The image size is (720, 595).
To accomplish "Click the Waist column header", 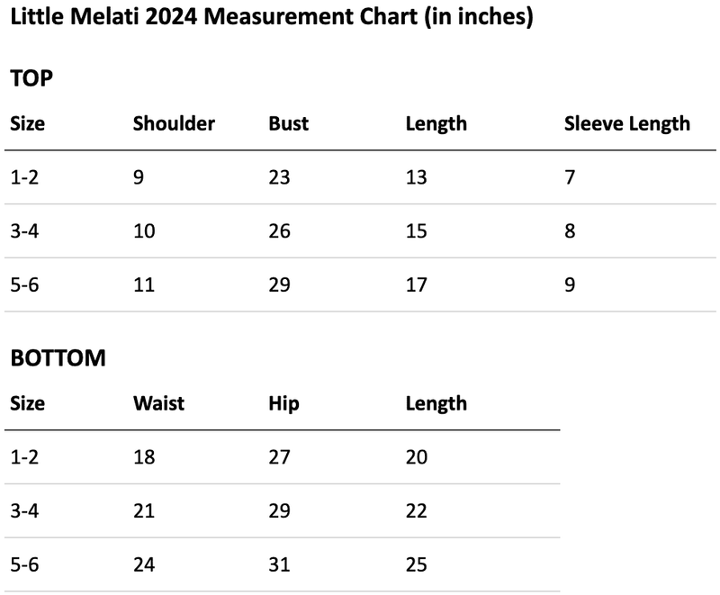I will (x=158, y=403).
